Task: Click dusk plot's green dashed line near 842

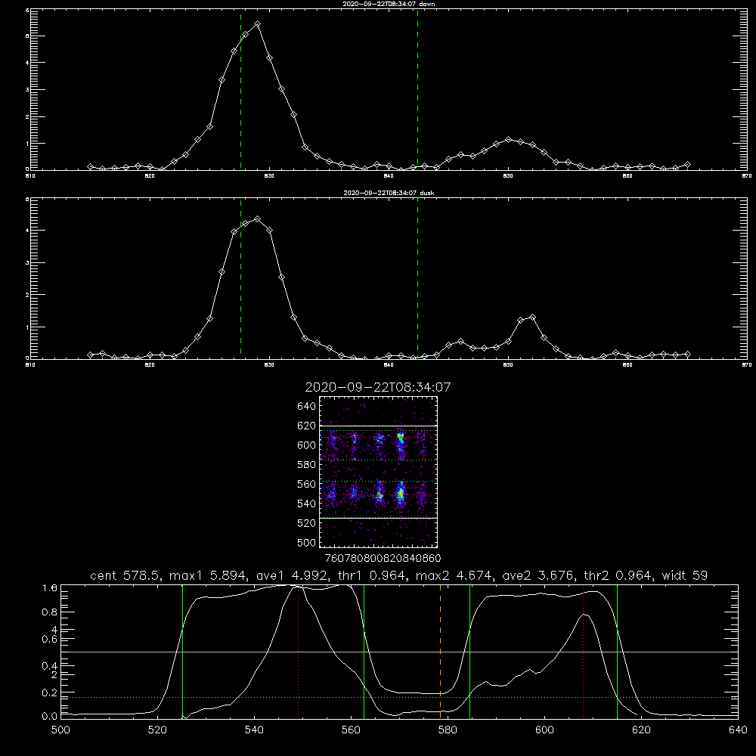Action: tap(417, 277)
